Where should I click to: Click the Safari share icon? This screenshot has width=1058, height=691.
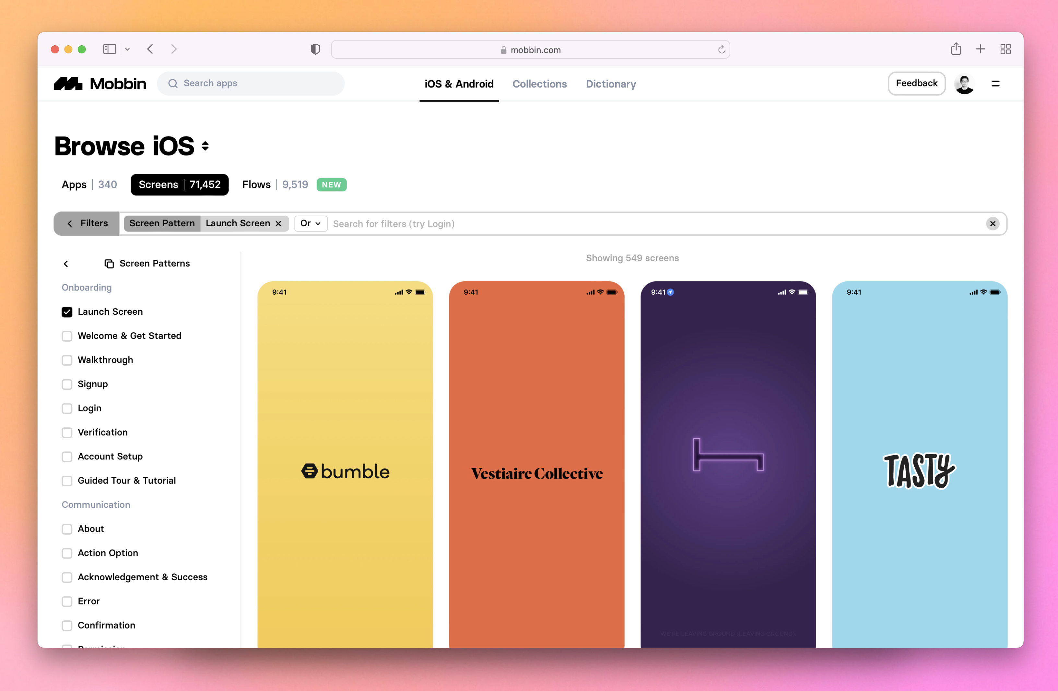(x=956, y=48)
